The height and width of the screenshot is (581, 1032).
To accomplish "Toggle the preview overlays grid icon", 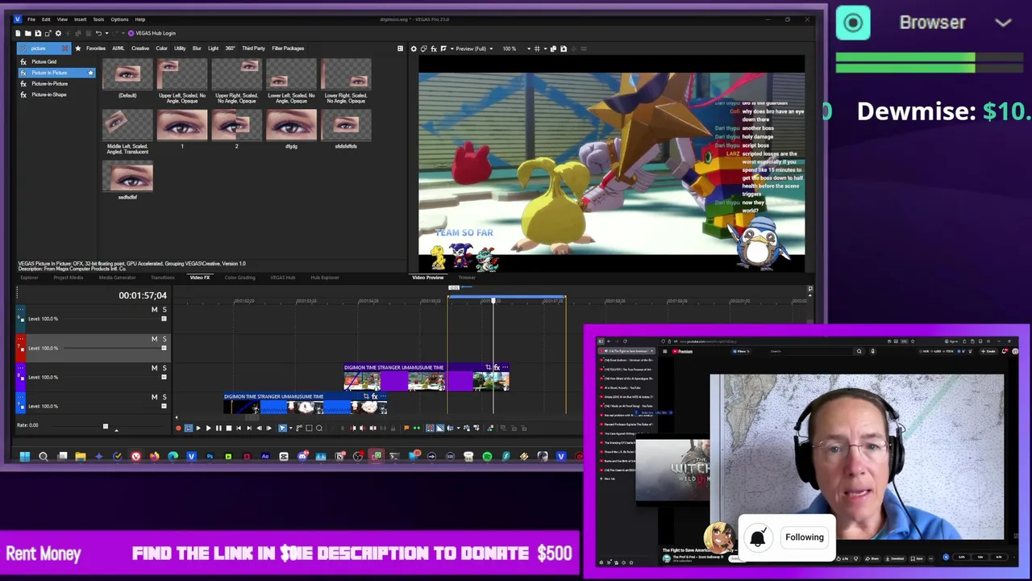I will click(537, 48).
